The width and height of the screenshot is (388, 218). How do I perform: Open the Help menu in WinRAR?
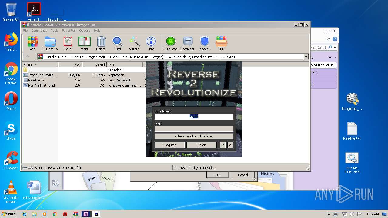click(x=97, y=31)
